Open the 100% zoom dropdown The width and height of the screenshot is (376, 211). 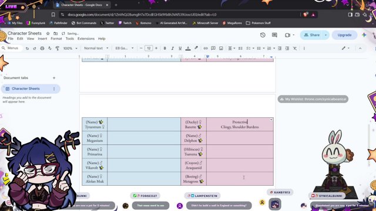70,48
